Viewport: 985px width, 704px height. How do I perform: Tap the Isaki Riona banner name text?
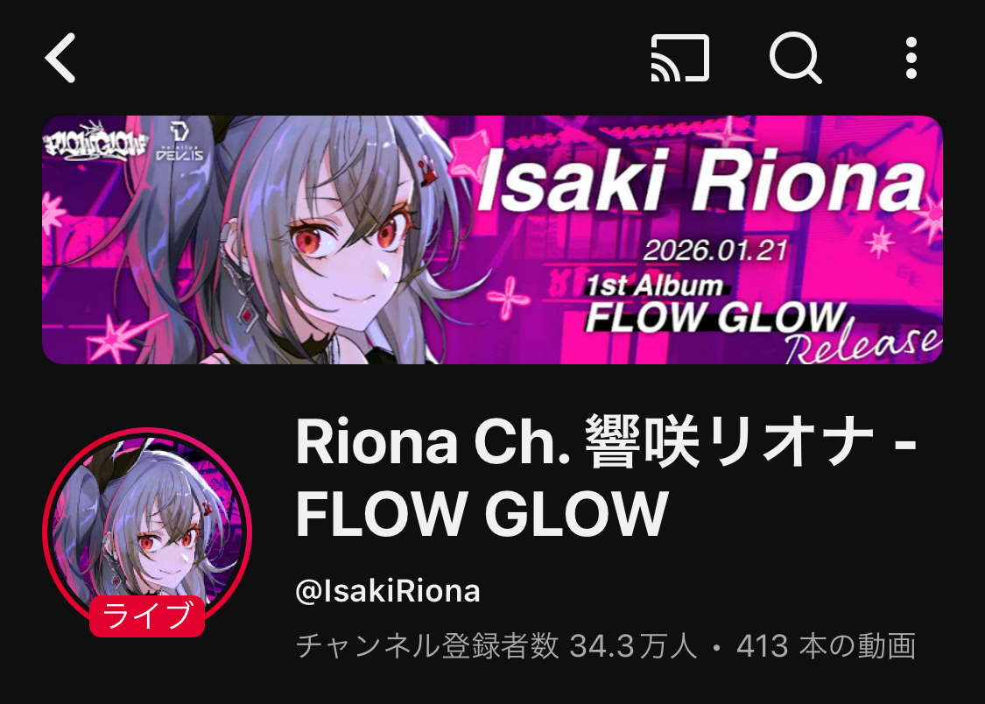[x=701, y=181]
